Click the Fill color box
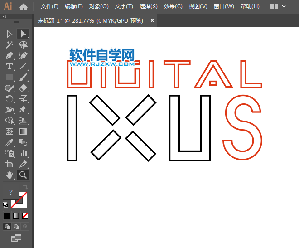 (x=11, y=192)
